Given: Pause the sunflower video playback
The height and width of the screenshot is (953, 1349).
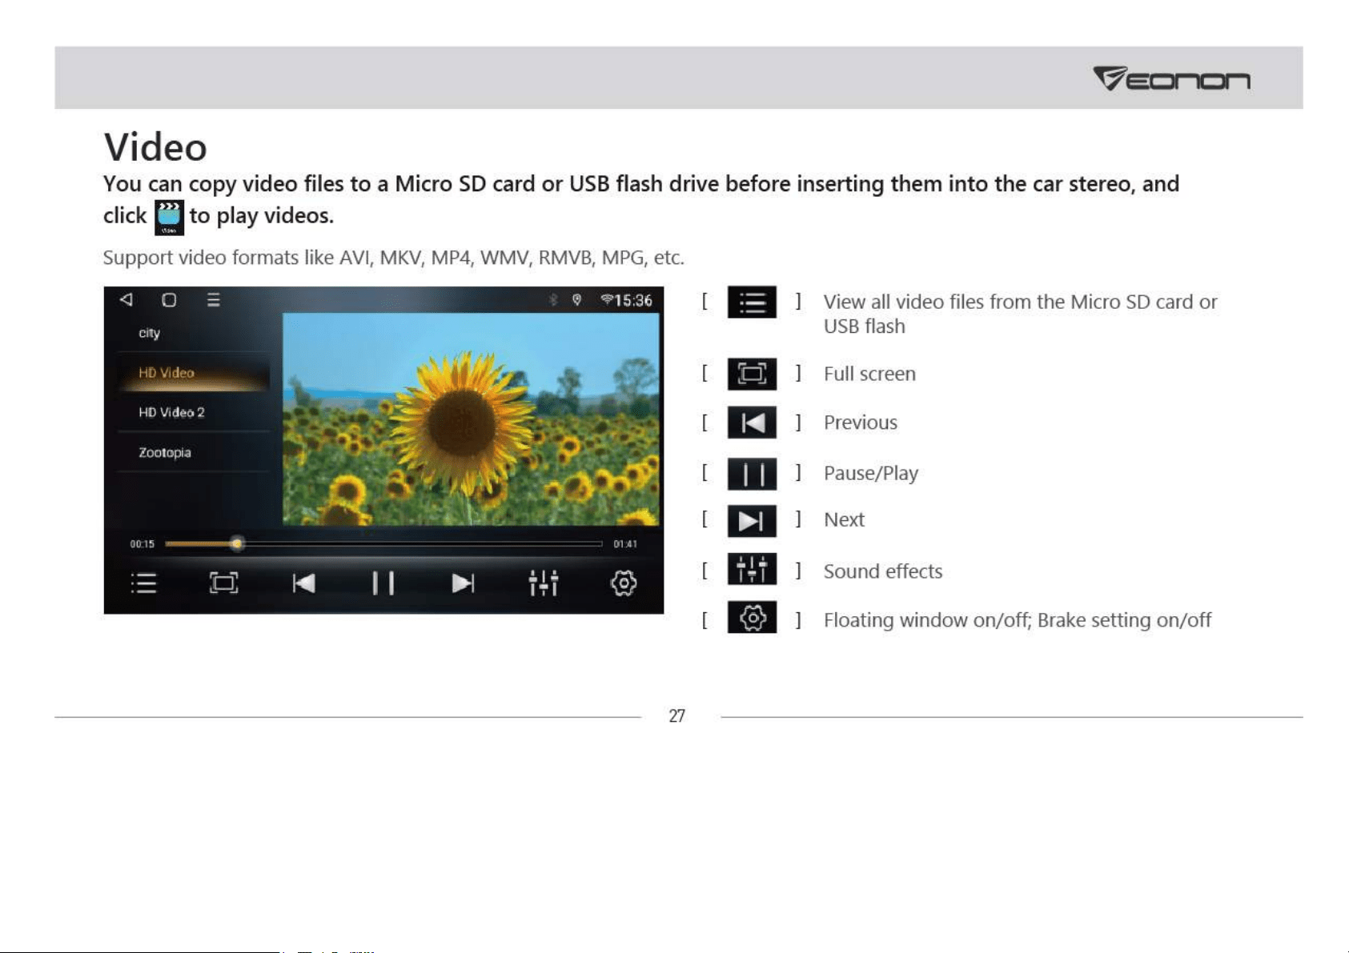Looking at the screenshot, I should [x=383, y=583].
